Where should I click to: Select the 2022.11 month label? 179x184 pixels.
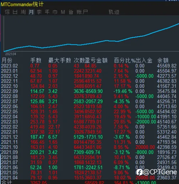coord(9,81)
